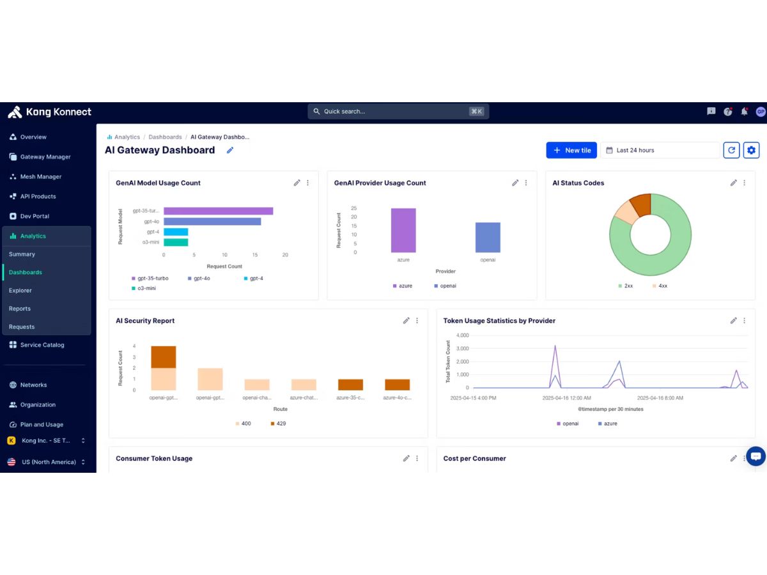This screenshot has height=575, width=767.
Task: Toggle 429 legend in AI Security Report
Action: click(x=278, y=424)
